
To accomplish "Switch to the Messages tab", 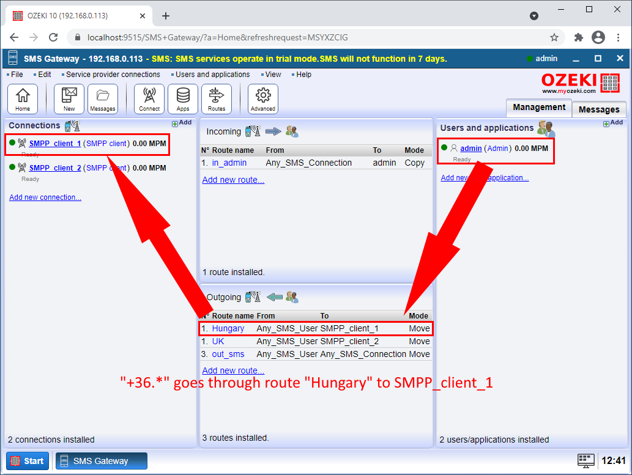I will coord(599,109).
